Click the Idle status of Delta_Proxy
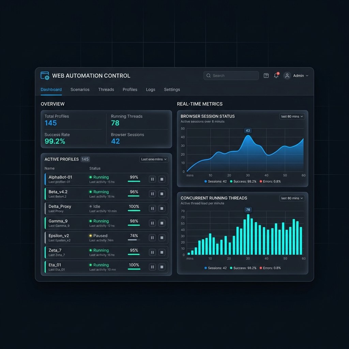The height and width of the screenshot is (349, 349). [95, 207]
